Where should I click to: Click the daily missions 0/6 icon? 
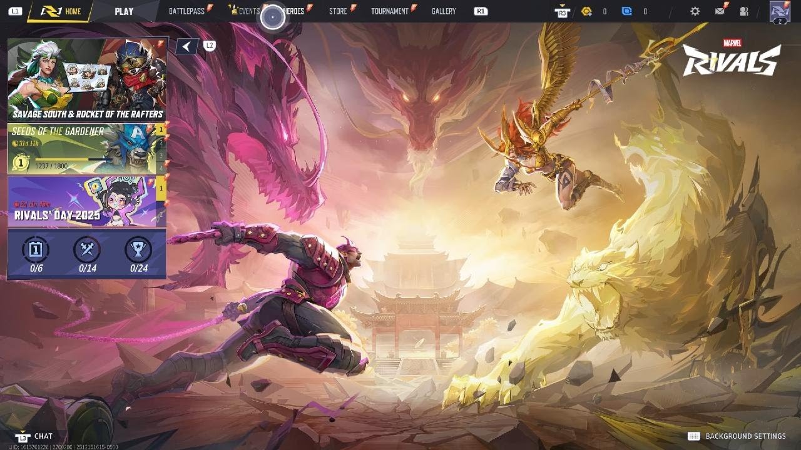click(36, 249)
